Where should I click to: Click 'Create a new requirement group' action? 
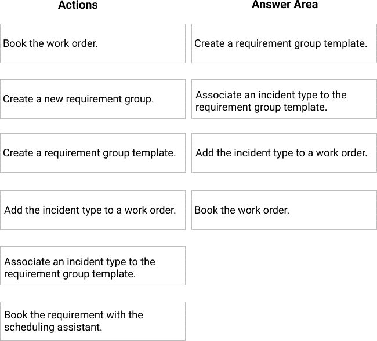click(93, 99)
